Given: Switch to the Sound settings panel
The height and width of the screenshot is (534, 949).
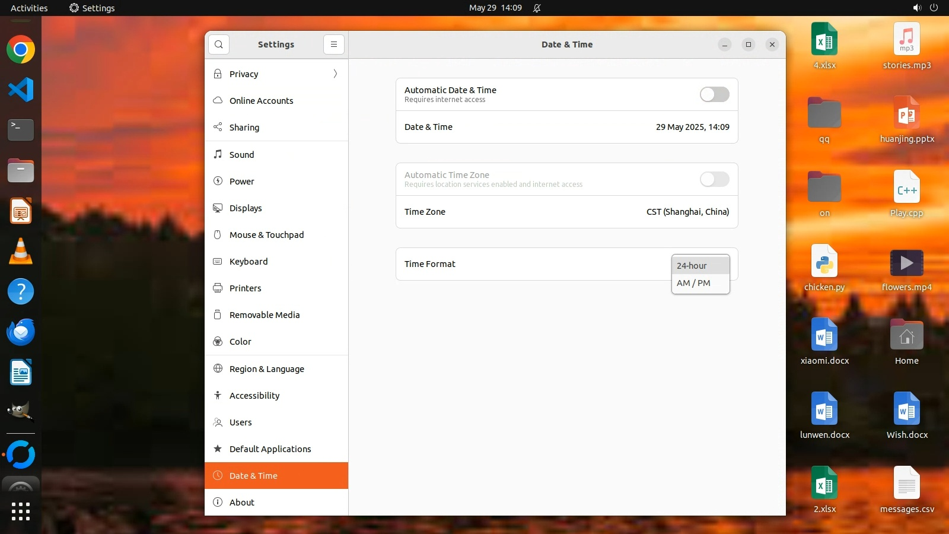Looking at the screenshot, I should [x=241, y=155].
